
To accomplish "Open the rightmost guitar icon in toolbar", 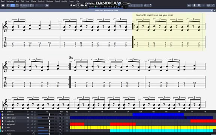I will (x=213, y=5).
